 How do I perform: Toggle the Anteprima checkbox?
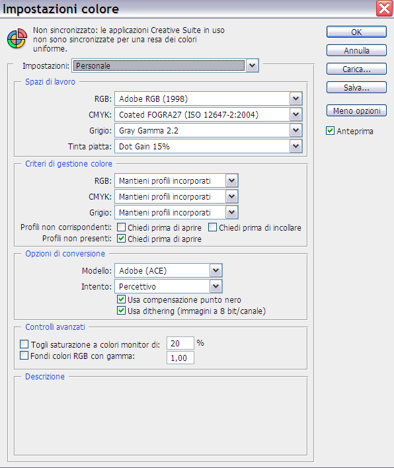pyautogui.click(x=330, y=131)
